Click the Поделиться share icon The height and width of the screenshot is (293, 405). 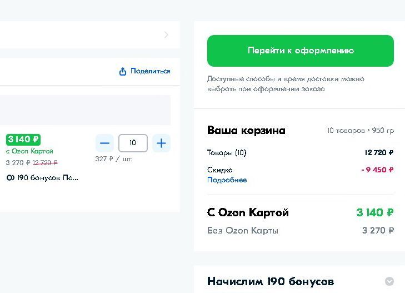coord(123,71)
